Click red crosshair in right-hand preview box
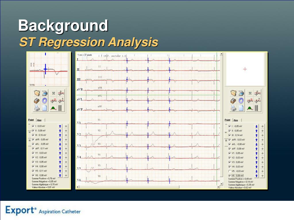 [x=245, y=69]
